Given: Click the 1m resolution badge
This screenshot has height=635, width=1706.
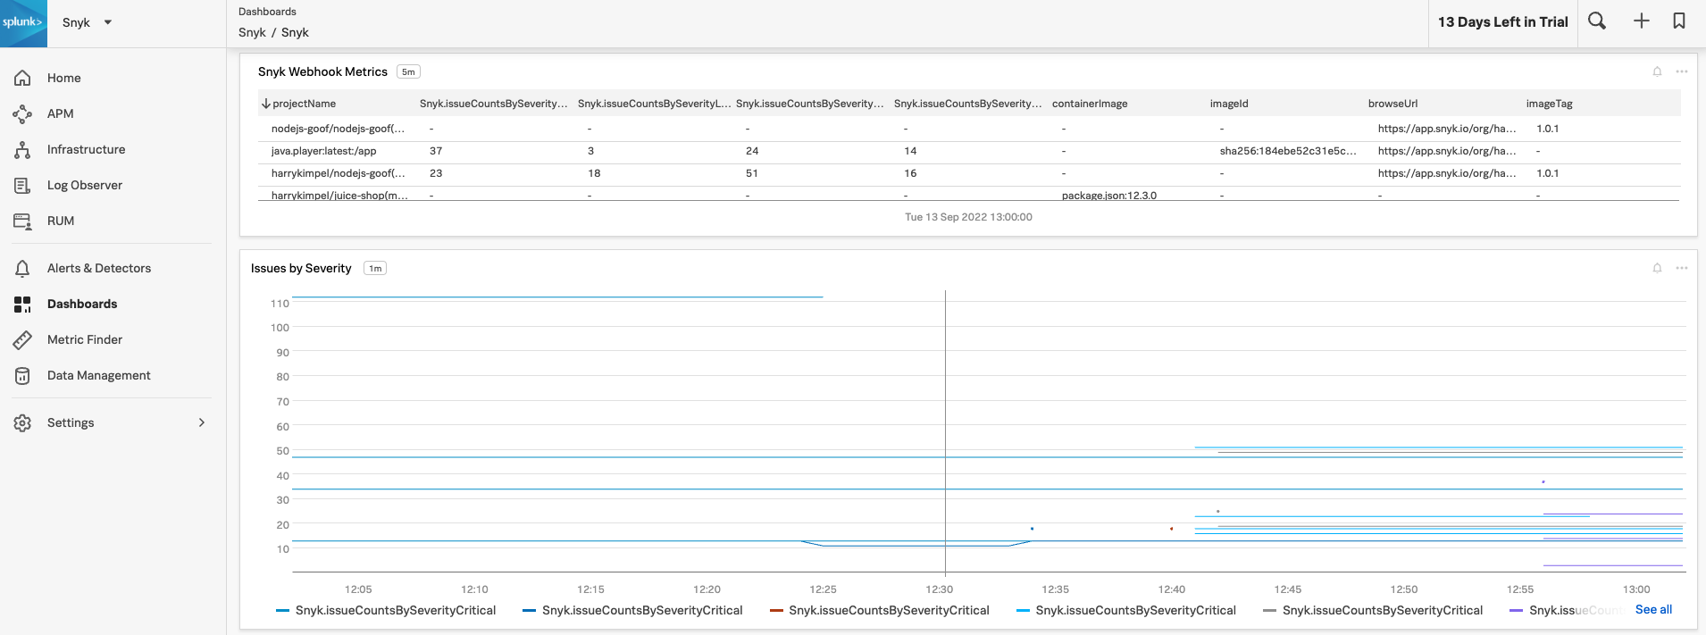Looking at the screenshot, I should (x=375, y=268).
